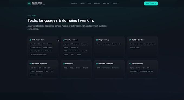184x100 pixels.
Task: Click the AI Agents tag
Action: [48, 51]
